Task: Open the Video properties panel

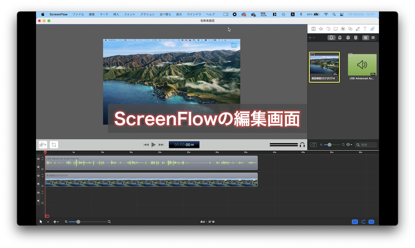Action: (313, 29)
